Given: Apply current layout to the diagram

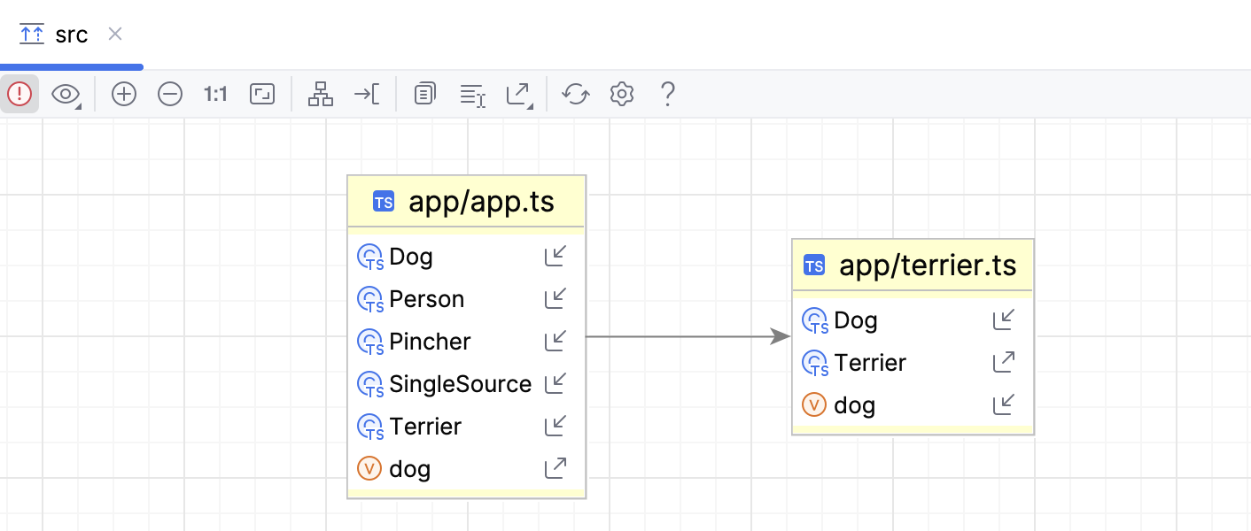Looking at the screenshot, I should click(x=321, y=94).
